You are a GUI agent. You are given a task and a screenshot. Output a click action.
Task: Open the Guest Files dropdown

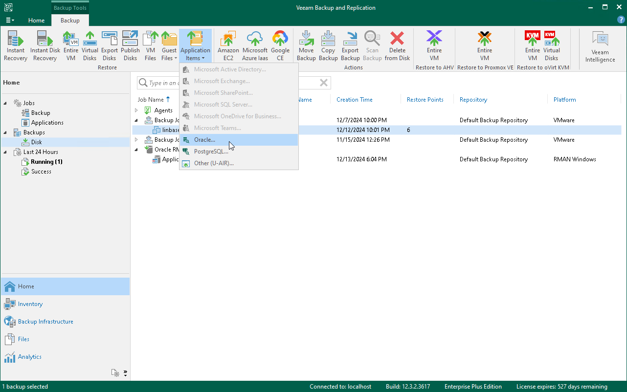[169, 46]
